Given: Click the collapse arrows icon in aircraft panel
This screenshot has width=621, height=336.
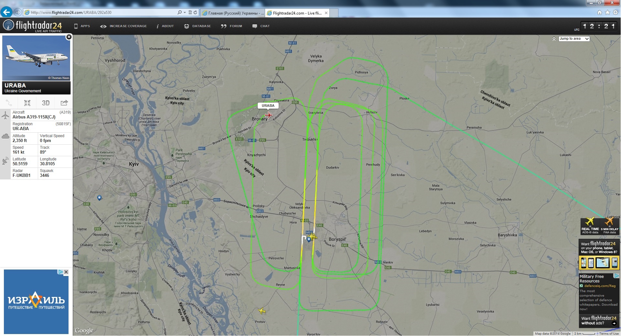Looking at the screenshot, I should tap(27, 103).
